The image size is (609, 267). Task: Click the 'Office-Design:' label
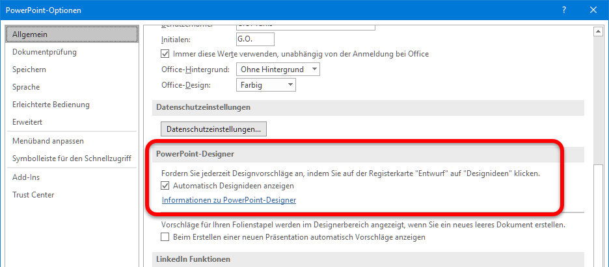point(186,85)
